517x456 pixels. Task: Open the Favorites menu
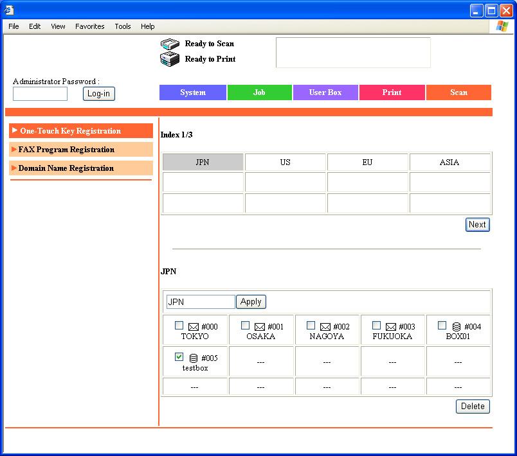89,26
